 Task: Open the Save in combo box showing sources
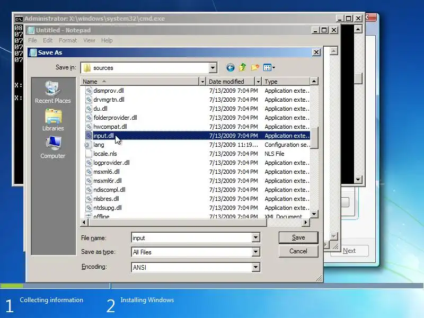[x=149, y=68]
